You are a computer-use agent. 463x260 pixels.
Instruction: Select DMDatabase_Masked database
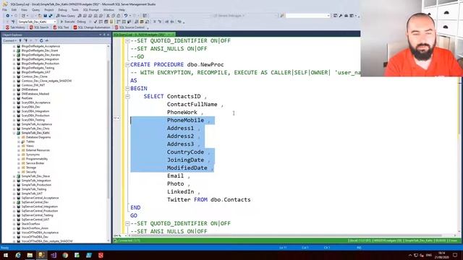(x=35, y=94)
